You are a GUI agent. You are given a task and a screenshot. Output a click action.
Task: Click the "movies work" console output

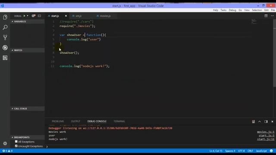coord(57,132)
